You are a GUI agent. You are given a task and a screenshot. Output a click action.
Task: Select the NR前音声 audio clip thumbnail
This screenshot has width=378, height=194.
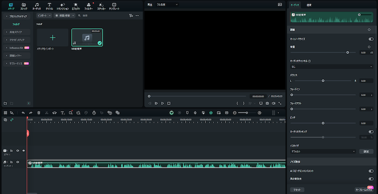click(x=87, y=38)
